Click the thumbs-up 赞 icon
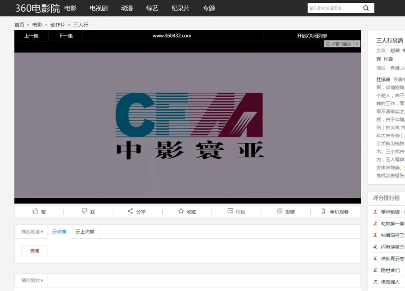The width and height of the screenshot is (405, 291). 36,211
